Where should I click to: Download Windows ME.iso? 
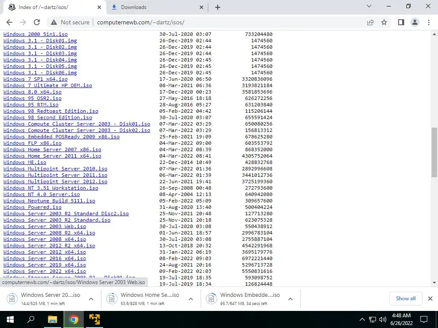25,163
